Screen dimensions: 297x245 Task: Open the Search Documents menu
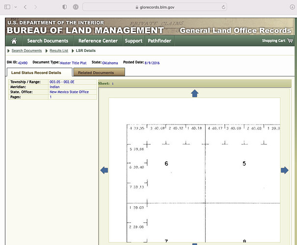48,41
